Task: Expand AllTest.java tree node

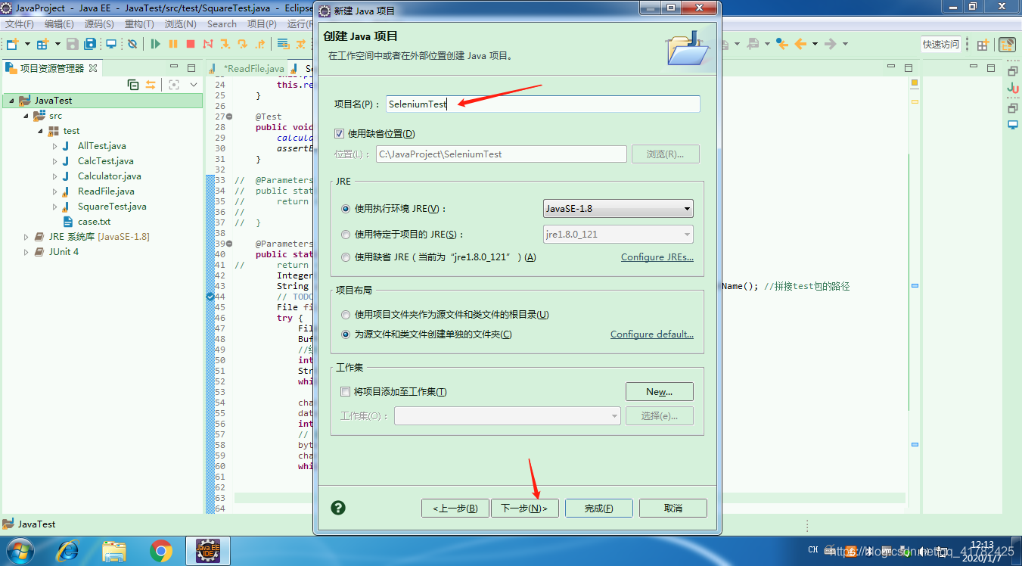Action: click(x=55, y=146)
